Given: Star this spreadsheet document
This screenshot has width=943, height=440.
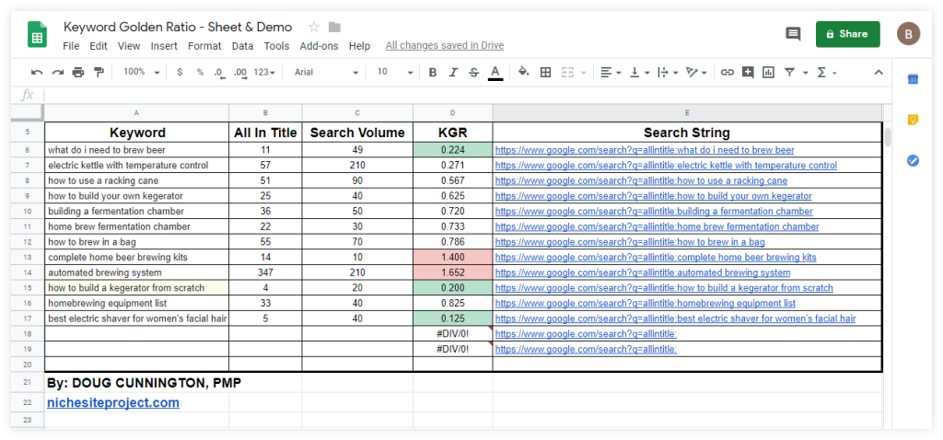Looking at the screenshot, I should [x=314, y=27].
